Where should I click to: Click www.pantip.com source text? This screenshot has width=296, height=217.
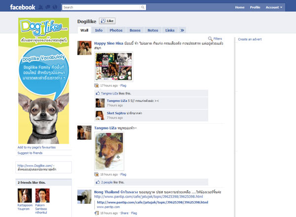tap(109, 207)
